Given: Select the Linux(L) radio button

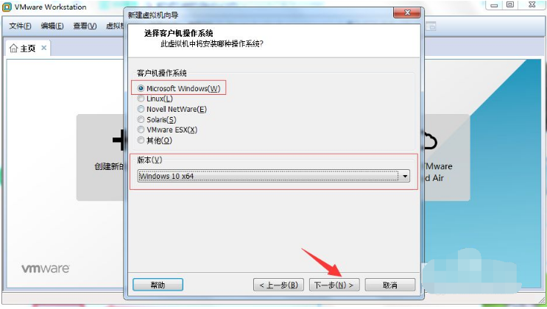Looking at the screenshot, I should coord(141,99).
